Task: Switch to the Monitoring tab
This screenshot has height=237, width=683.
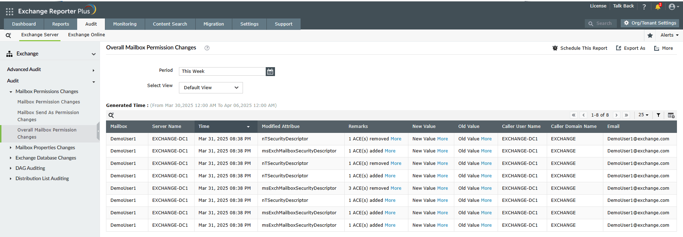Action: (x=125, y=24)
